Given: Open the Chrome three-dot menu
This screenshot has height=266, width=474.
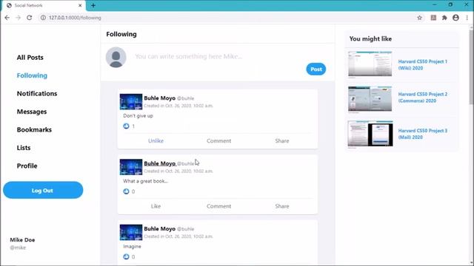Looking at the screenshot, I should (x=467, y=18).
